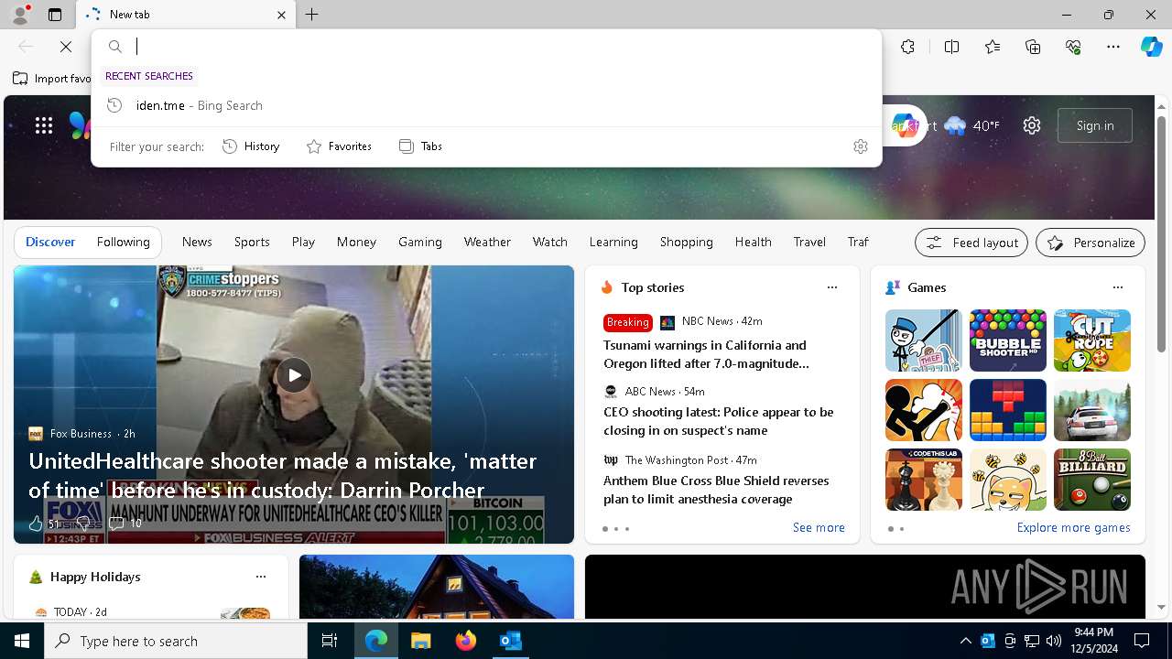
Task: Open the Favorites star toolbar icon
Action: [993, 47]
